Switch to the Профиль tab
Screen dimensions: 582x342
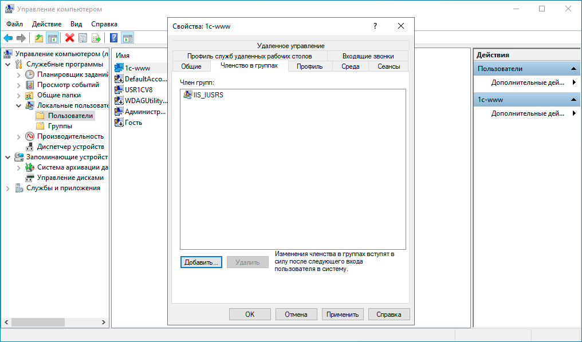[309, 66]
